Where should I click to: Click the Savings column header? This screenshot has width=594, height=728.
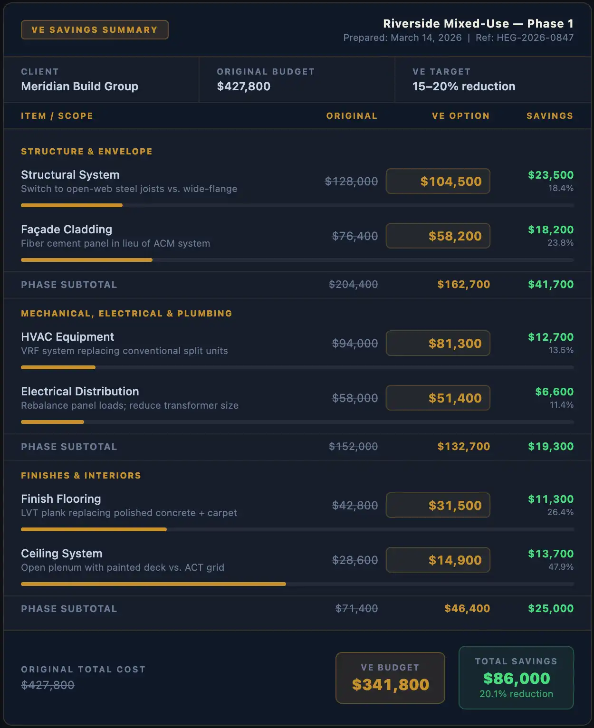point(549,116)
